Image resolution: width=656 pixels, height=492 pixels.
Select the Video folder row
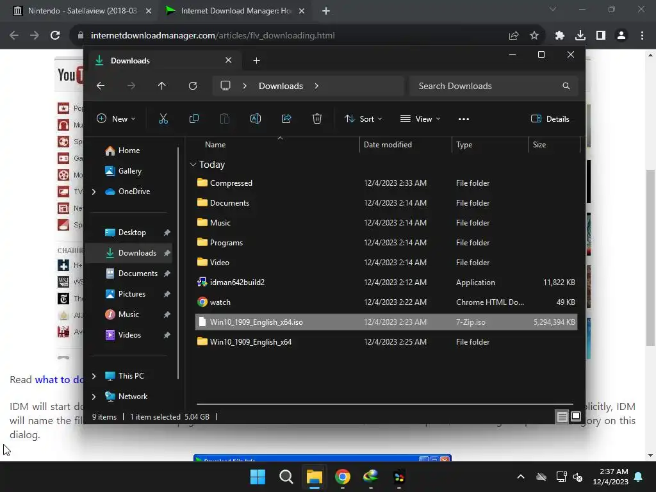point(386,262)
